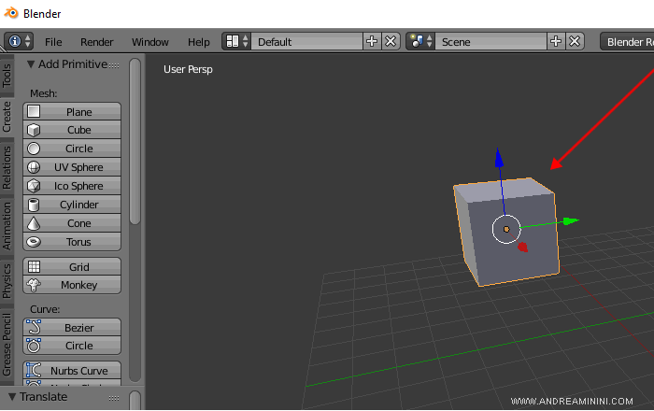Switch to the Tools tab
This screenshot has width=654, height=411.
pyautogui.click(x=7, y=76)
